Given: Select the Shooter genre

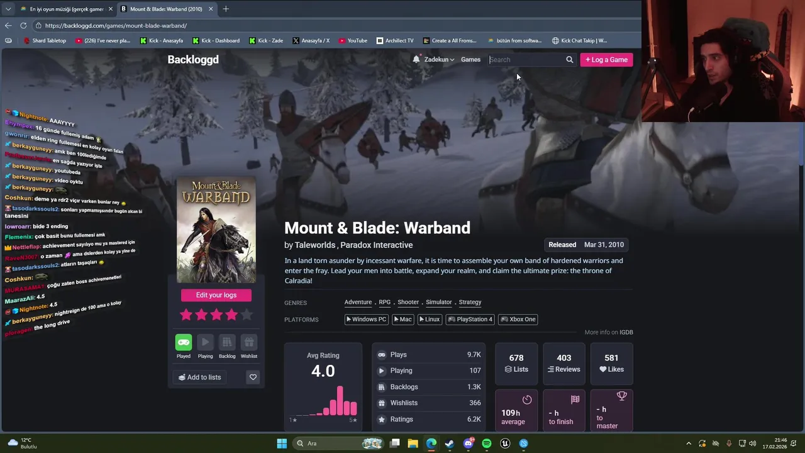Looking at the screenshot, I should 408,302.
